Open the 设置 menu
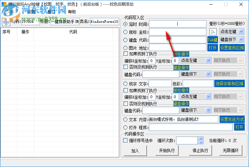 pyautogui.click(x=31, y=12)
